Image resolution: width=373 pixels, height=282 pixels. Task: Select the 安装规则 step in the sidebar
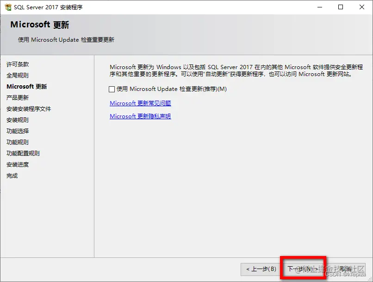[x=18, y=120]
